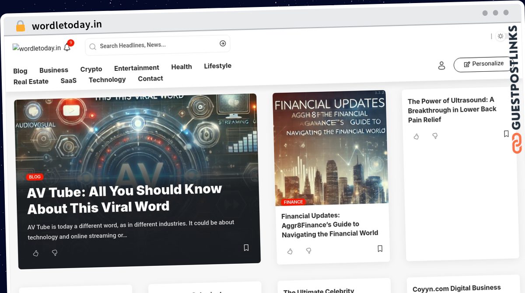The image size is (525, 293).
Task: Open the Financial Updates thumbnail image
Action: [x=330, y=148]
